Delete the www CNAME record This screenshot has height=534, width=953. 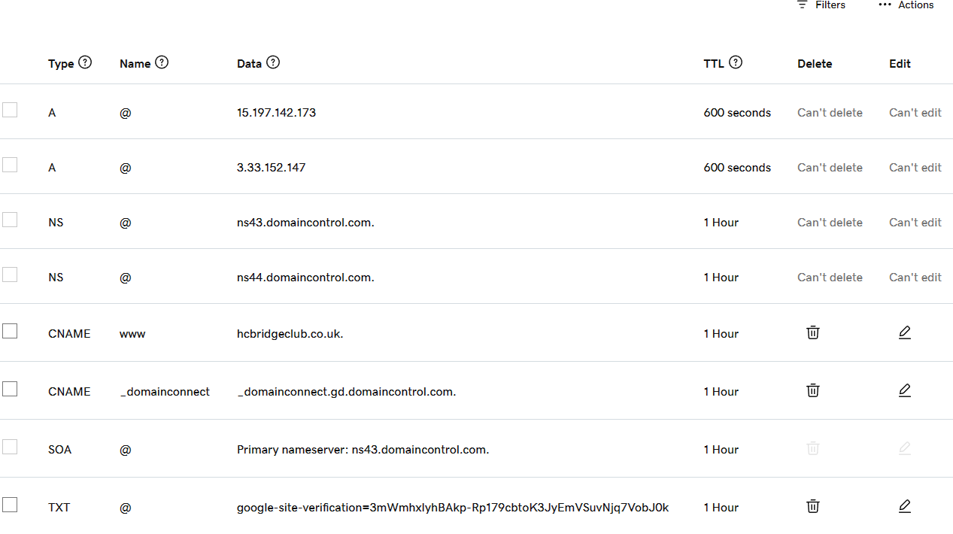(x=812, y=332)
